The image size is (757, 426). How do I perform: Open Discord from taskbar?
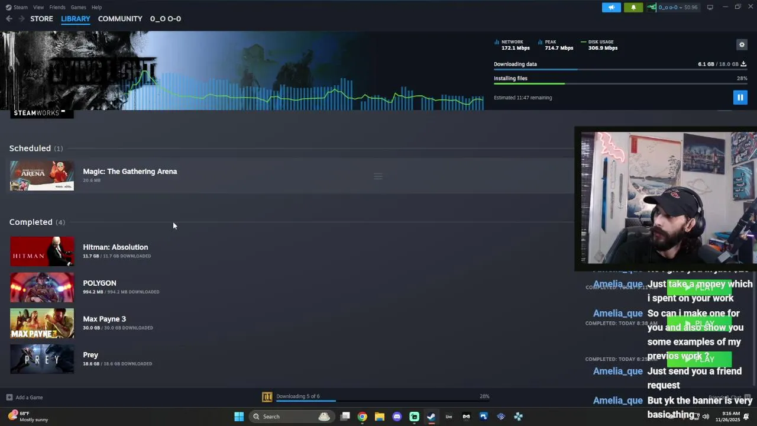click(x=397, y=417)
